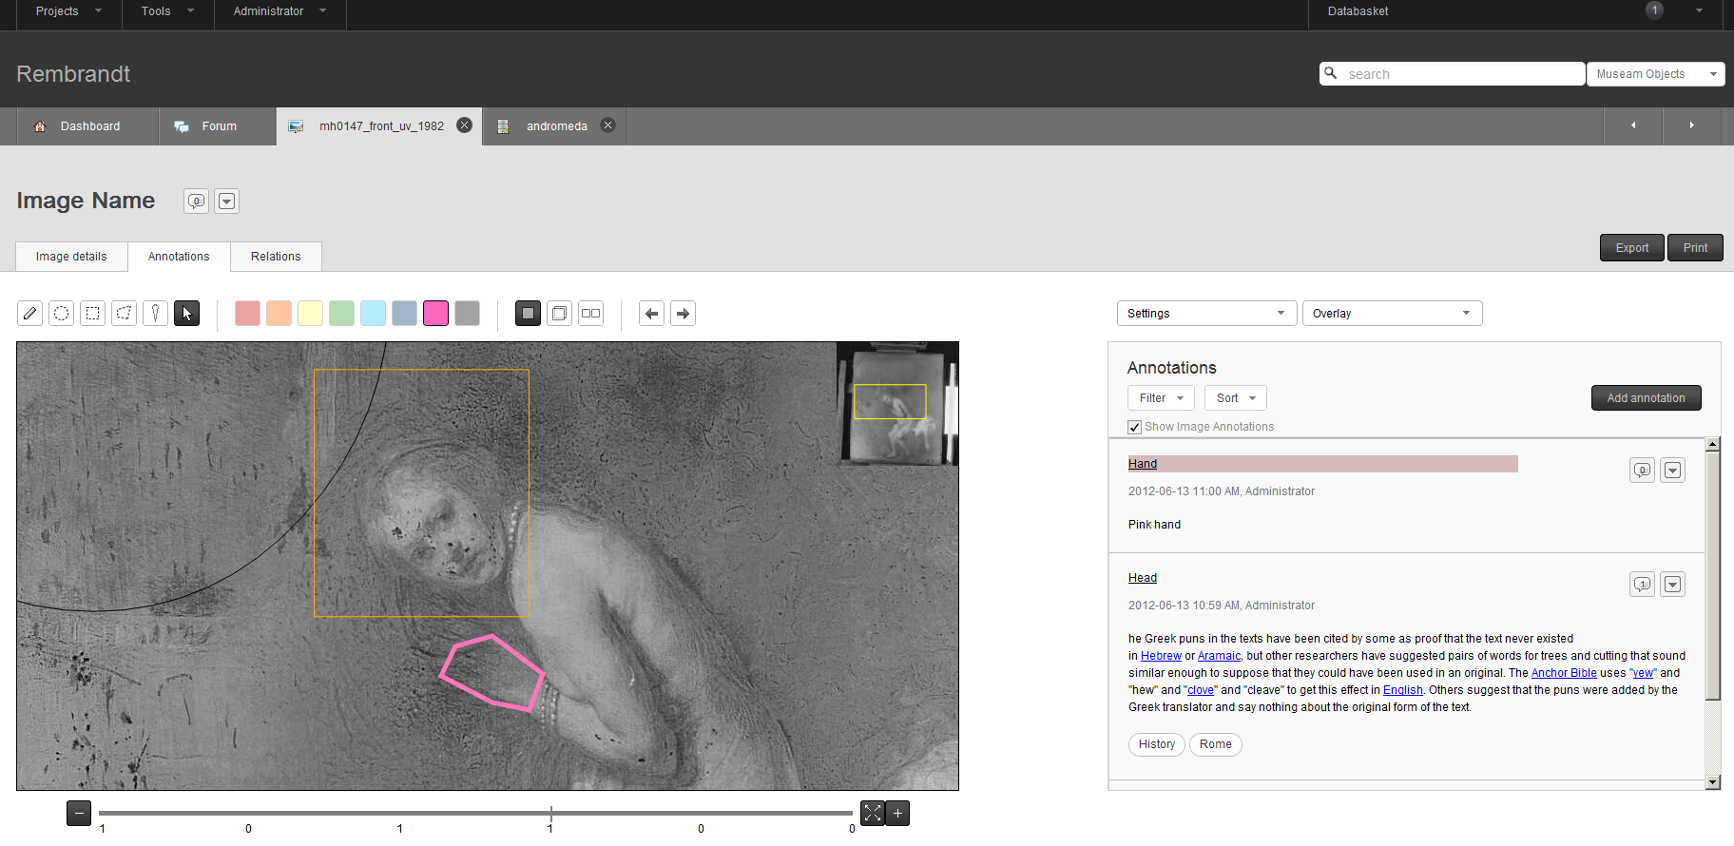1734x846 pixels.
Task: Follow the Anchor Bible link
Action: pyautogui.click(x=1564, y=673)
